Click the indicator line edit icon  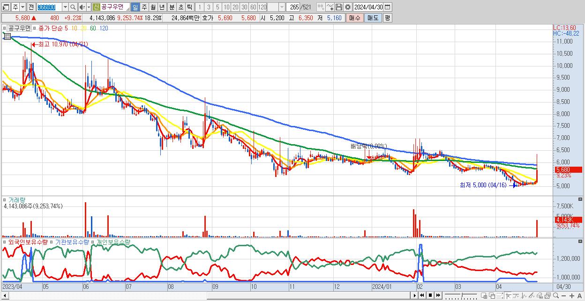point(330,7)
